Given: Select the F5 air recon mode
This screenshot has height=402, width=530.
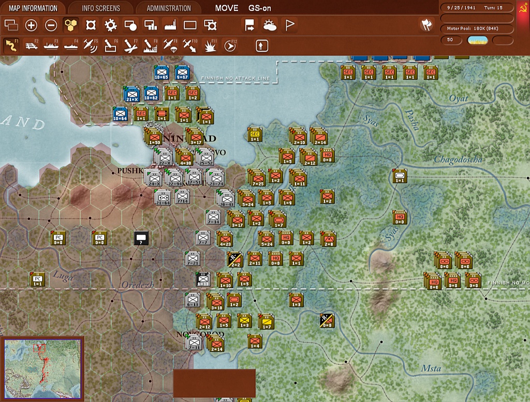Looking at the screenshot, I should (91, 45).
